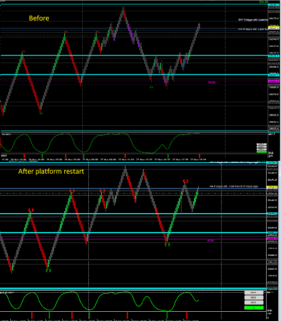281x321 pixels.
Task: Click the red arc marker on the After chart's lowest marked peak
Action: tap(31, 210)
